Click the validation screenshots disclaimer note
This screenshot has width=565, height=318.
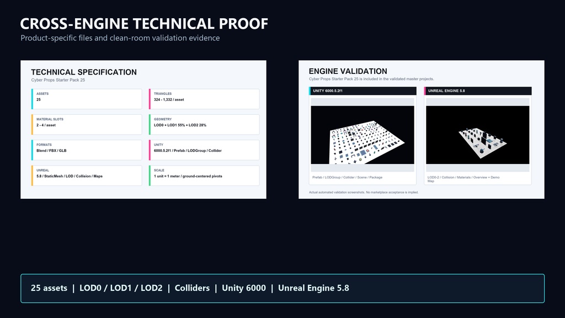coord(364,192)
